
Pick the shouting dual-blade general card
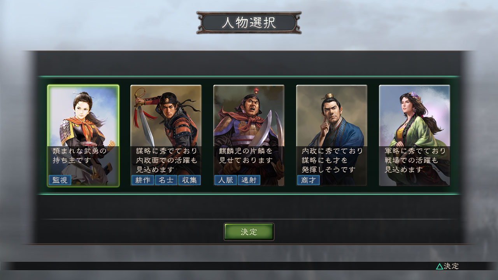(x=249, y=136)
